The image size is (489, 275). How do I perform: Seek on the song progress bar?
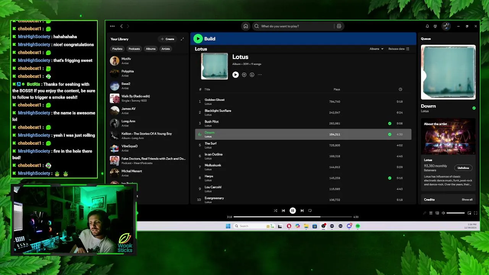point(293,217)
